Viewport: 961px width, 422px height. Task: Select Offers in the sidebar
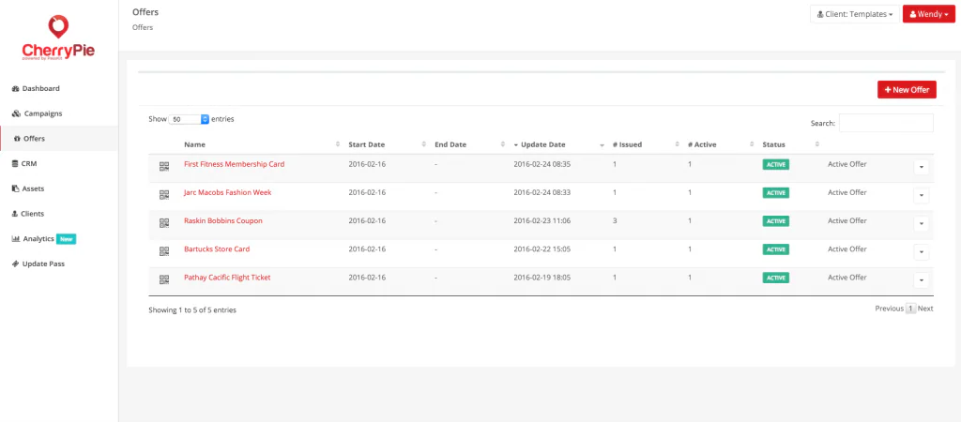59,139
